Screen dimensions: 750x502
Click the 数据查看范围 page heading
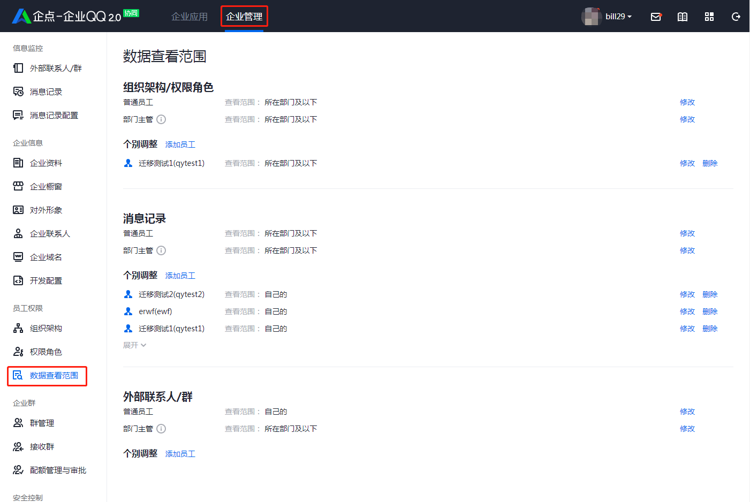165,56
